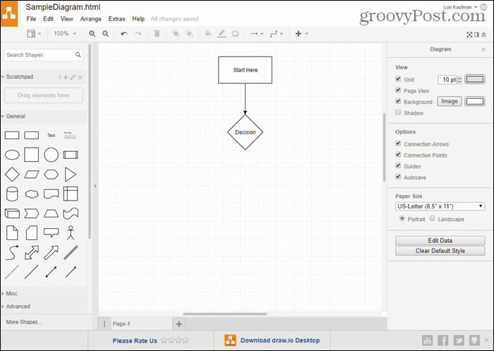Collapse the toolbar with the double chevron
Image resolution: width=494 pixels, height=351 pixels.
tap(484, 35)
